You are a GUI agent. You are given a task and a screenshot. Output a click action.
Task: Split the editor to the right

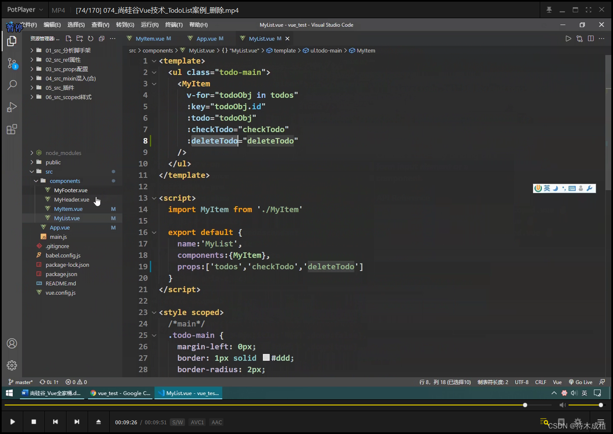click(x=591, y=39)
